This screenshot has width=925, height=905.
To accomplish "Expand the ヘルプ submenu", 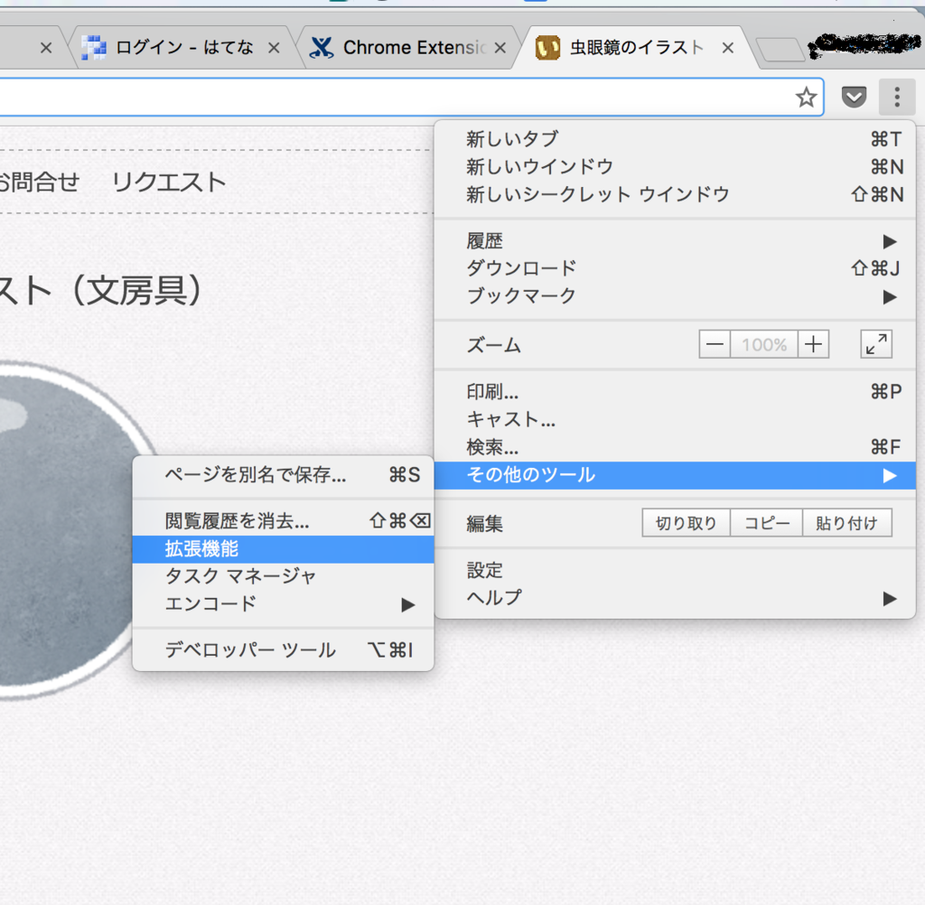I will click(675, 598).
